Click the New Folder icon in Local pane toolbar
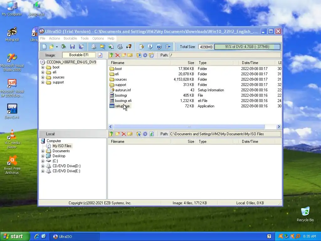Image resolution: width=321 pixels, height=241 pixels. 118,134
